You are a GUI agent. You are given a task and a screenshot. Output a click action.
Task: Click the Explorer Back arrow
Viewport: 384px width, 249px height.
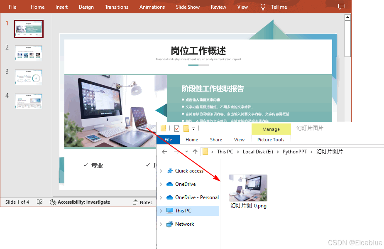point(164,152)
